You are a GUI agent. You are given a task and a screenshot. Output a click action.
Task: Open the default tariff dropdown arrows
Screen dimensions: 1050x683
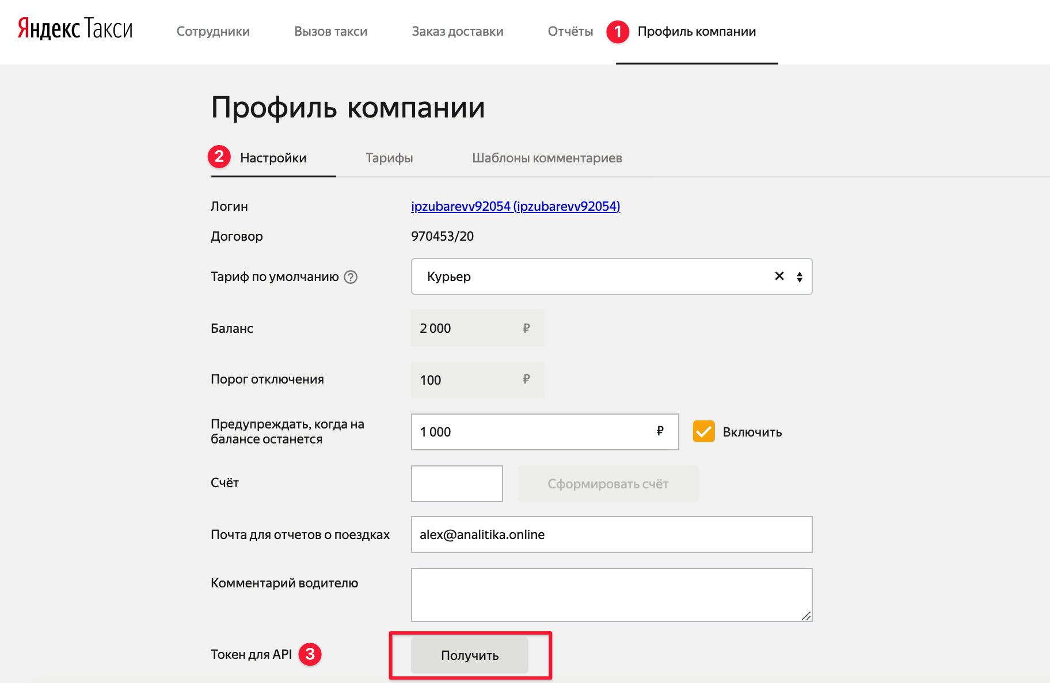pyautogui.click(x=800, y=277)
